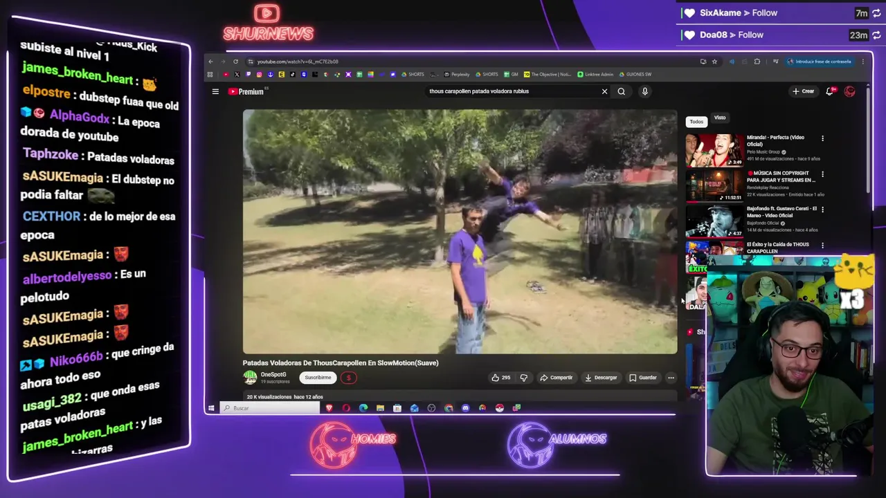Open more actions ellipsis under video
Screen dimensions: 886x498
[671, 378]
